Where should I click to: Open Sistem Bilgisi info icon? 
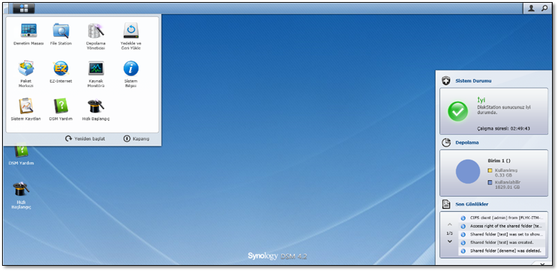click(131, 74)
